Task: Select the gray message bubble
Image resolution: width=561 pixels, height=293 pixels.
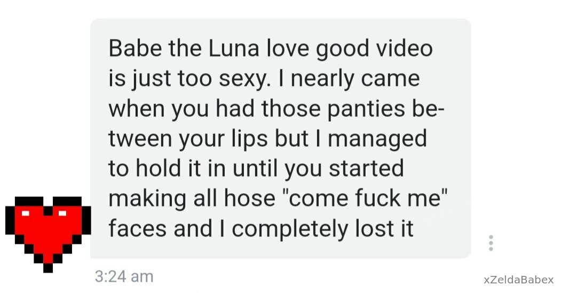Action: [281, 138]
